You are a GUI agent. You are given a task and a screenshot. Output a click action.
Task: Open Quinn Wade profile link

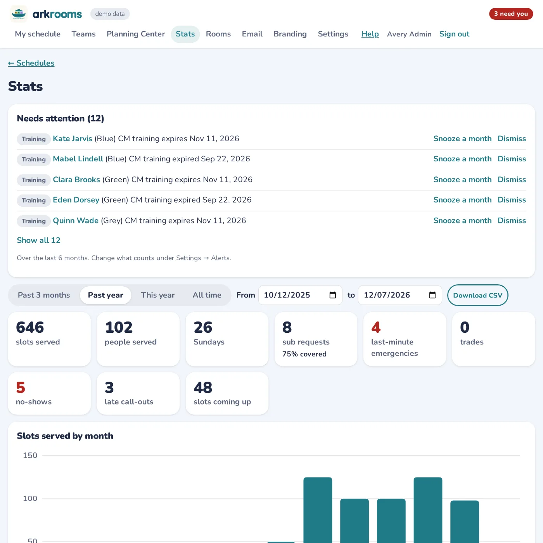76,221
